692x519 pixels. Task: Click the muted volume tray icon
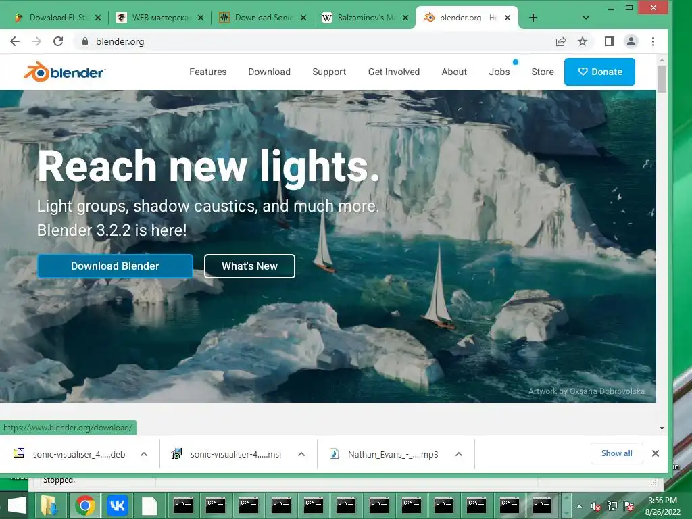click(x=596, y=506)
